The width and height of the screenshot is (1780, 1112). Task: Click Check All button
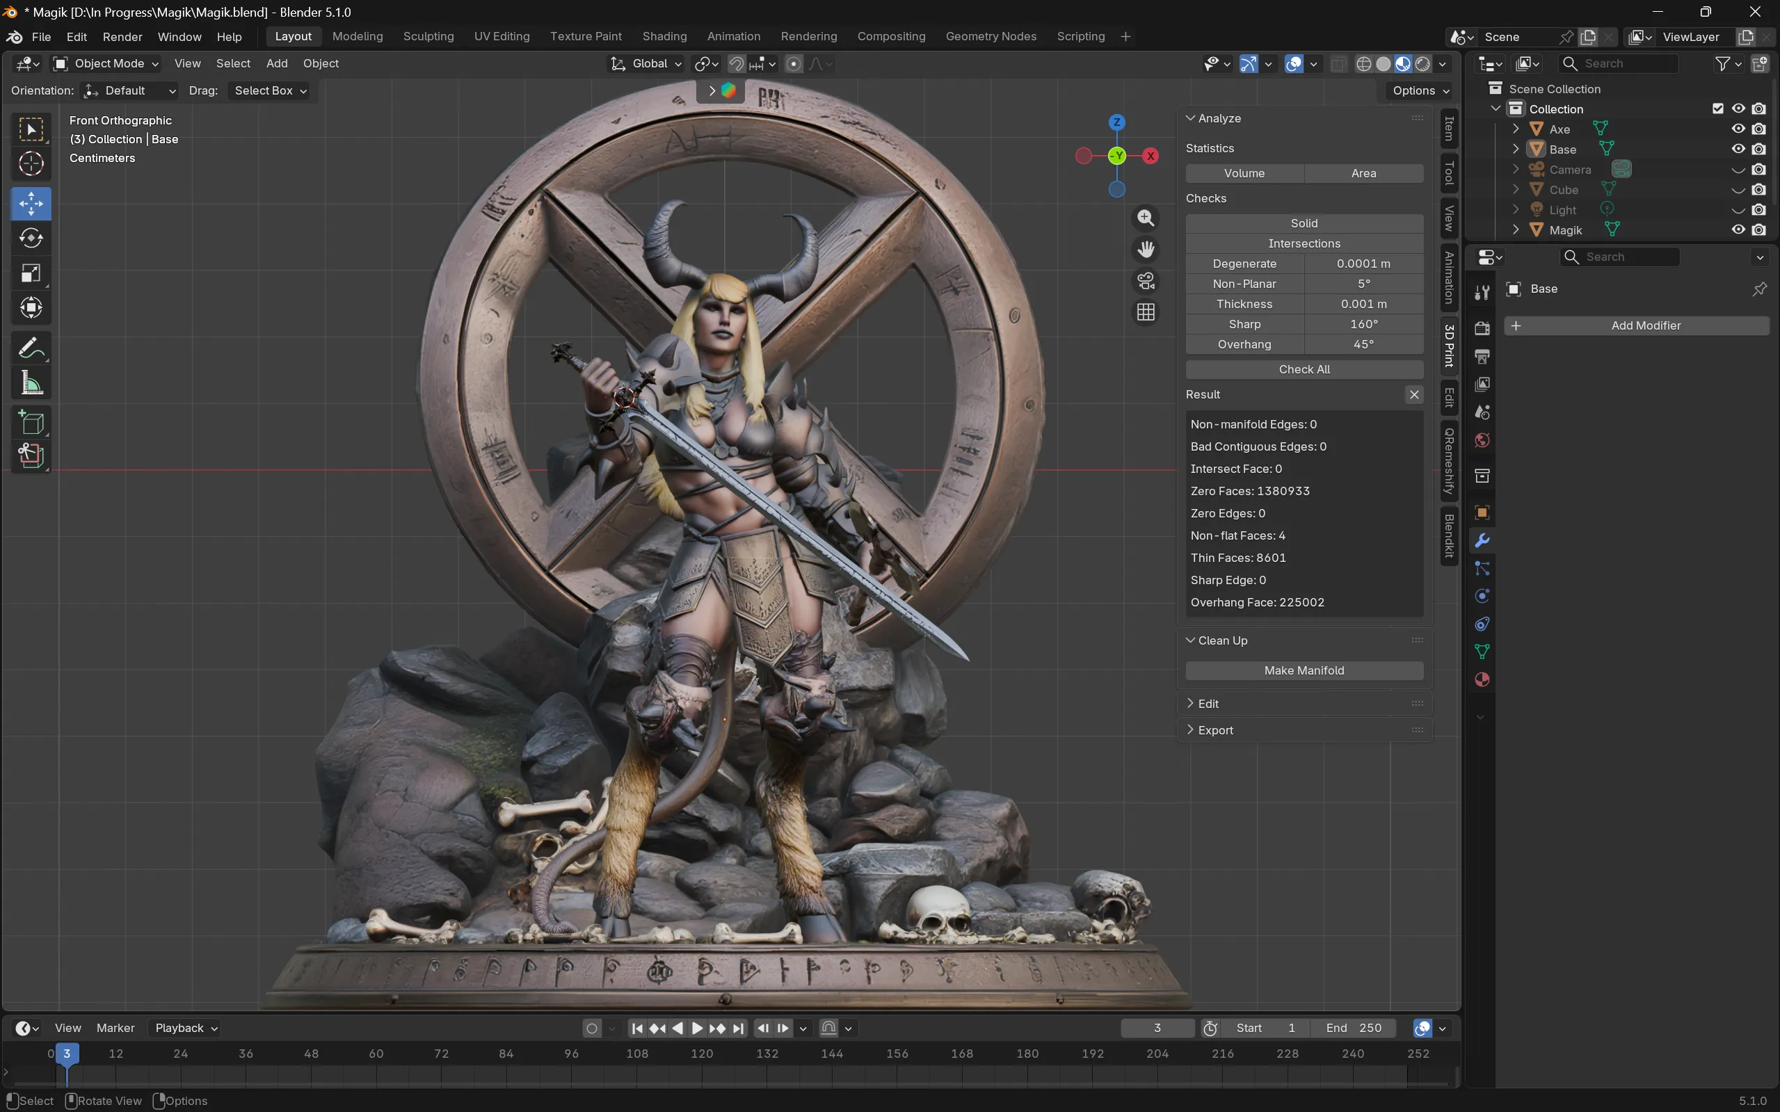[1304, 369]
